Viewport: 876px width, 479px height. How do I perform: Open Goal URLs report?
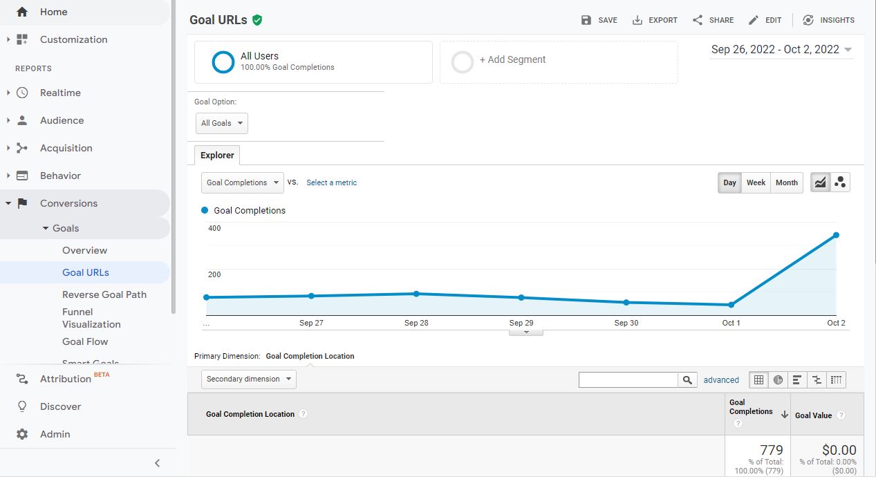[86, 272]
